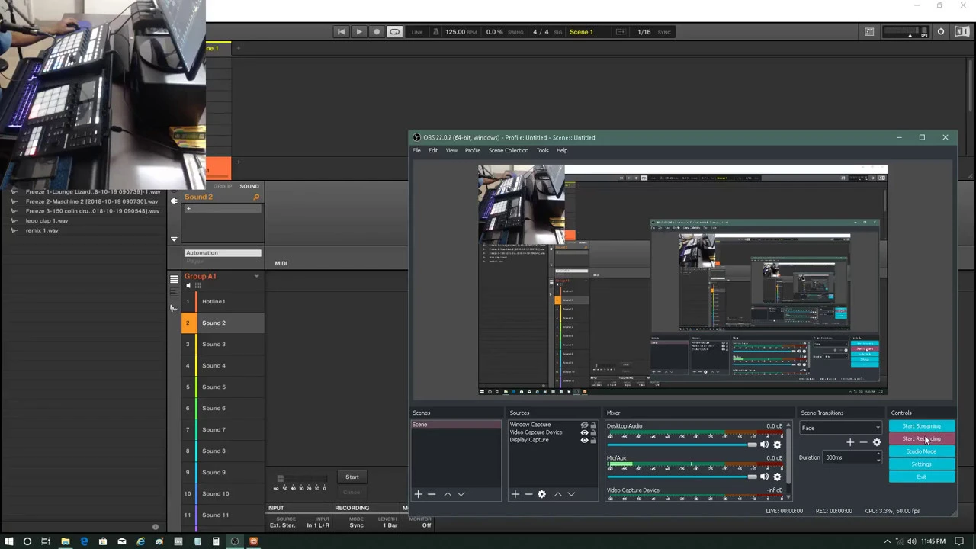Click the search icon next to Sound 2
The image size is (976, 549).
[256, 197]
